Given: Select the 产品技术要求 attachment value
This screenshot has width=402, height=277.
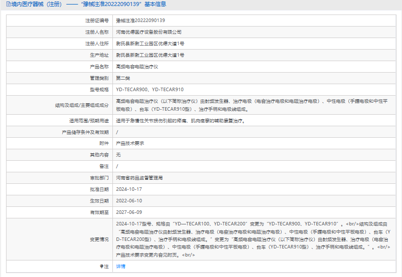Looking at the screenshot, I should tap(130, 143).
